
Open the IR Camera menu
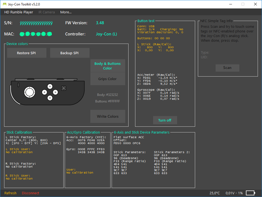pyautogui.click(x=46, y=12)
